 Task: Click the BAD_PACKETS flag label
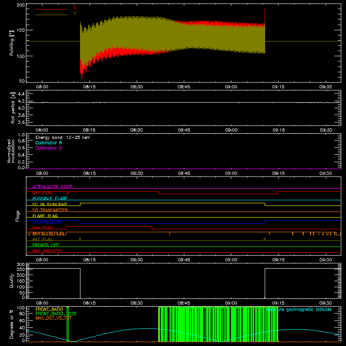[47, 251]
